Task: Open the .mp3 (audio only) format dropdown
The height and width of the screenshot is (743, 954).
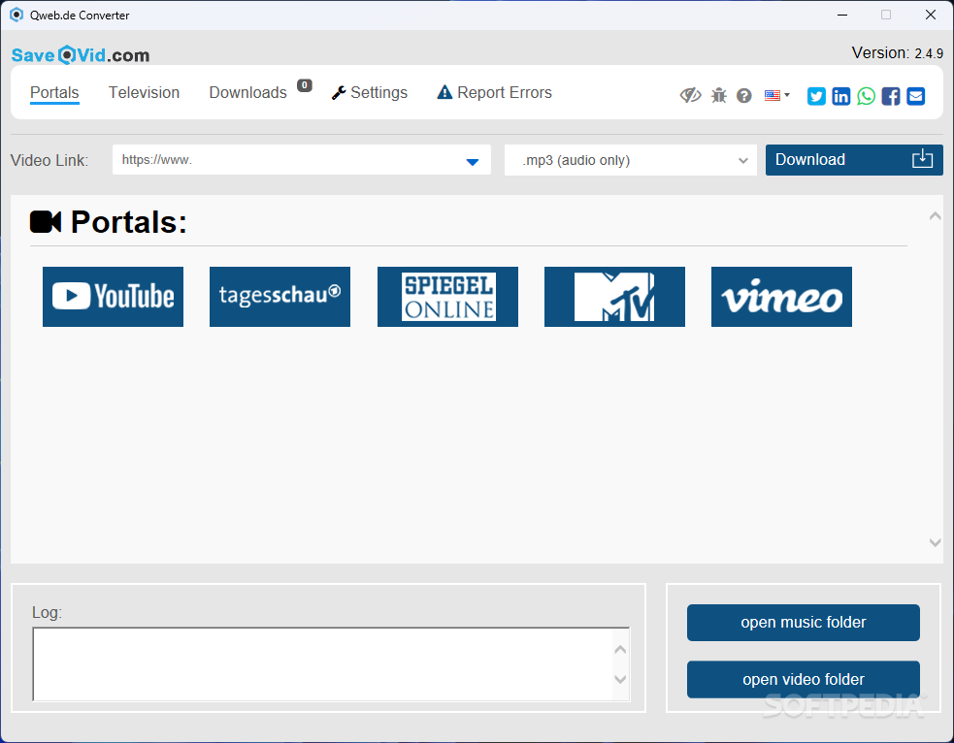Action: point(630,160)
